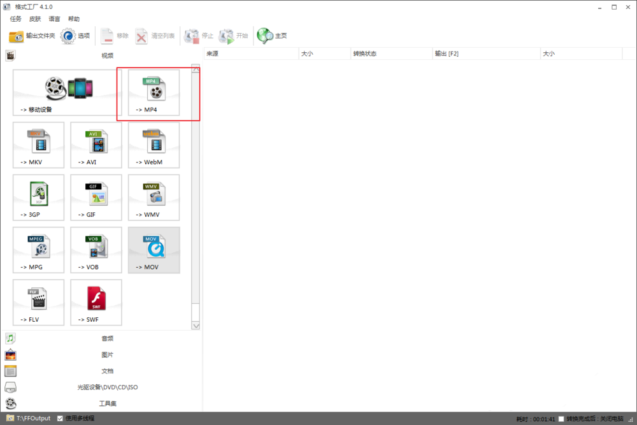The image size is (637, 425).
Task: Click the T:\FFOutput path in status bar
Action: coord(34,419)
